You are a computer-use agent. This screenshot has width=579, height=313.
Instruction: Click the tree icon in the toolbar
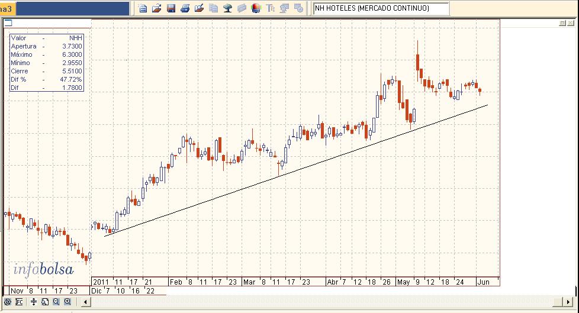[227, 8]
